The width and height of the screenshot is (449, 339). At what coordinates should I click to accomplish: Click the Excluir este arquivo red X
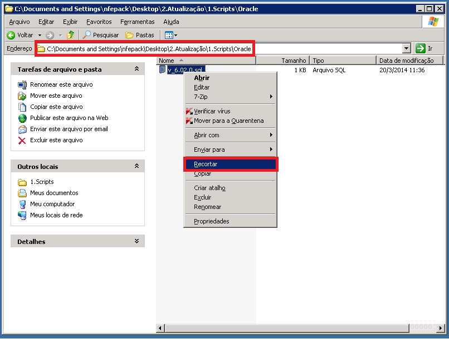click(22, 140)
